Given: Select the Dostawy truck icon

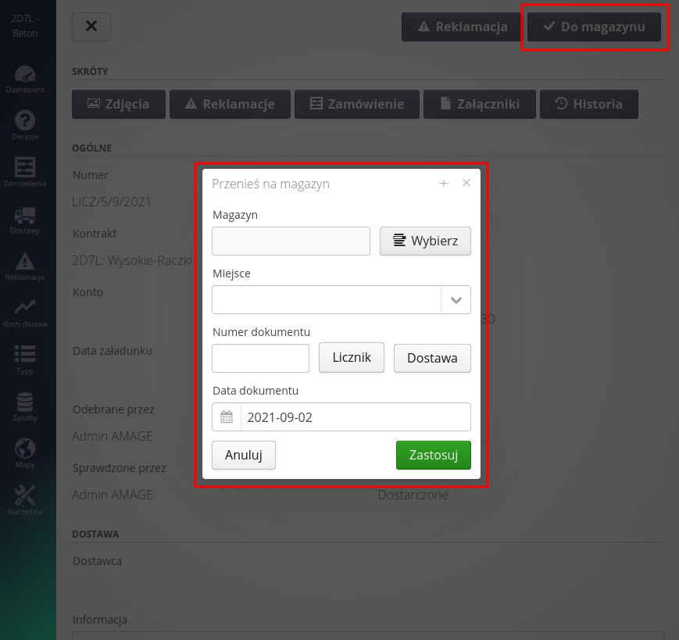Looking at the screenshot, I should tap(25, 216).
